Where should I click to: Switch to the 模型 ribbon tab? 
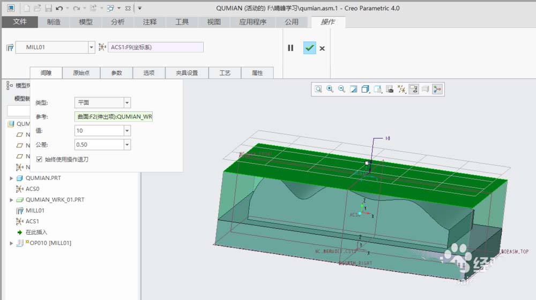pos(86,22)
